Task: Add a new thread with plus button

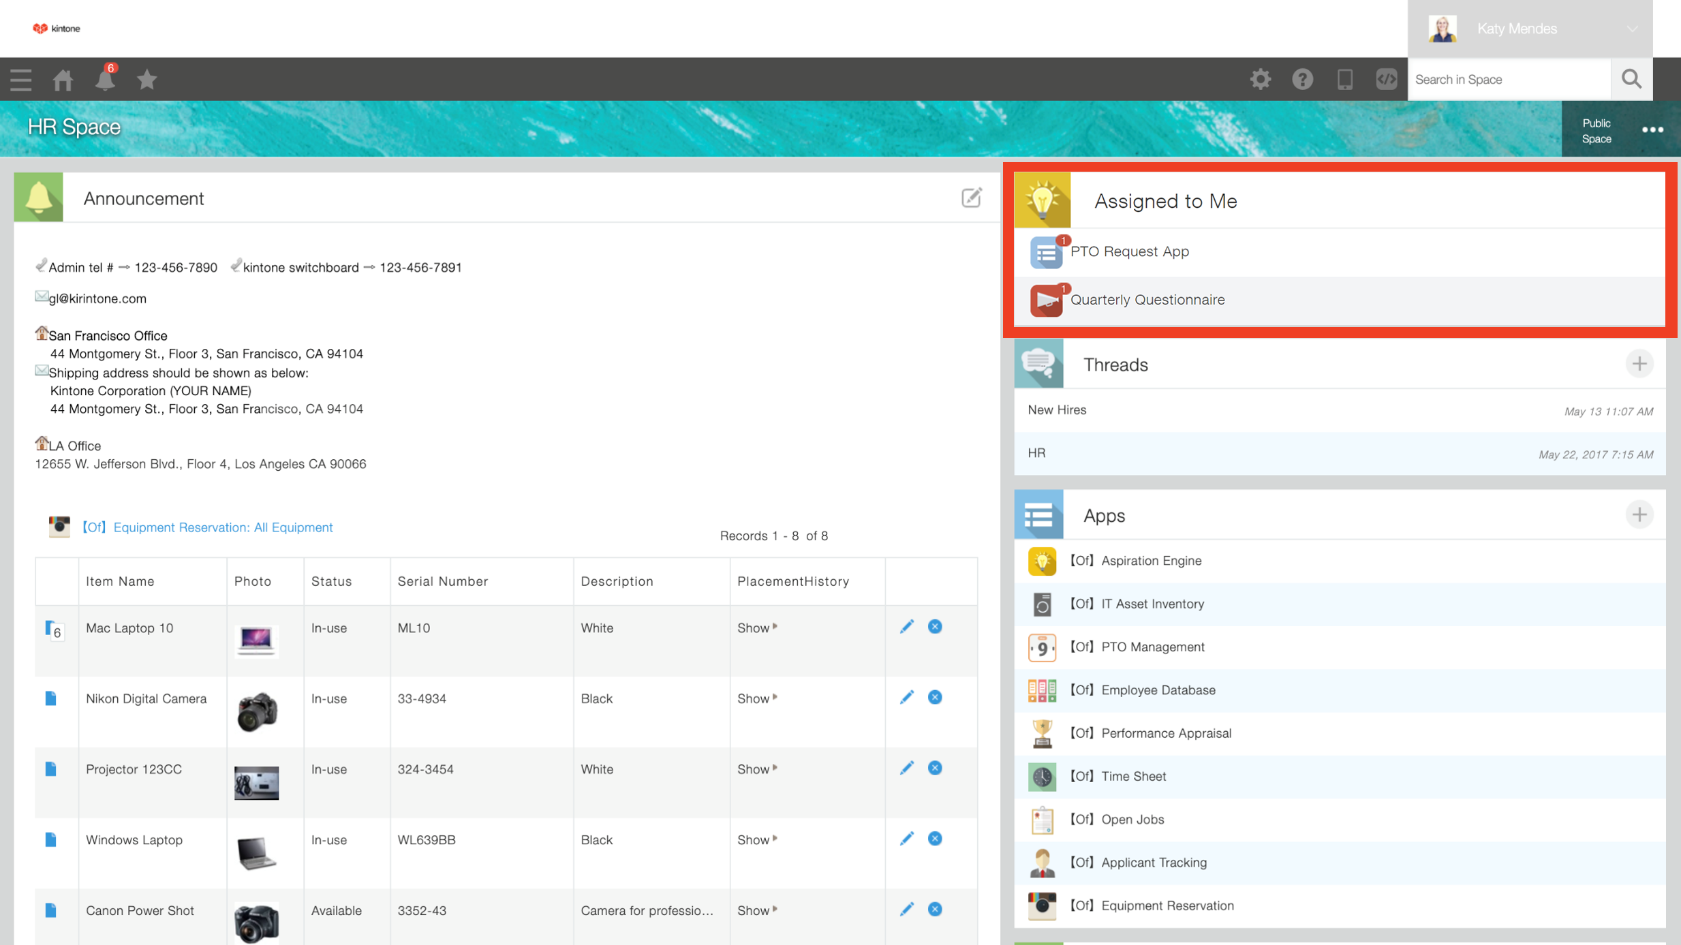Action: [x=1639, y=364]
